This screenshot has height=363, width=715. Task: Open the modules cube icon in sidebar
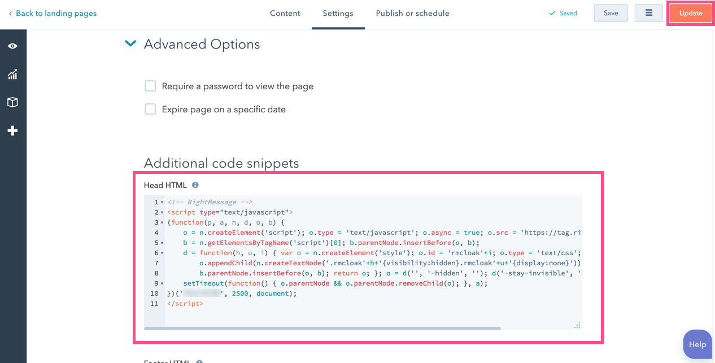12,102
